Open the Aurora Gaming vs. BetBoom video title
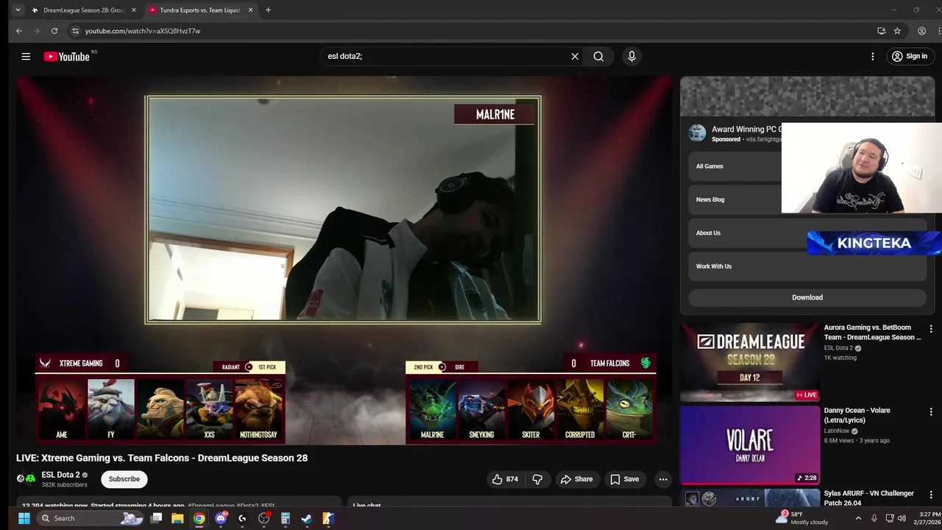This screenshot has height=530, width=942. click(872, 332)
